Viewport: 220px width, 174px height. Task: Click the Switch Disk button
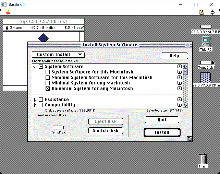tap(106, 131)
